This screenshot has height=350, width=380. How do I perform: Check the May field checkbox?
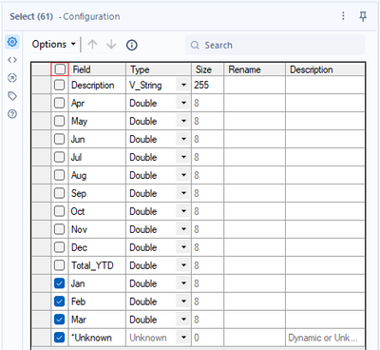click(x=59, y=121)
